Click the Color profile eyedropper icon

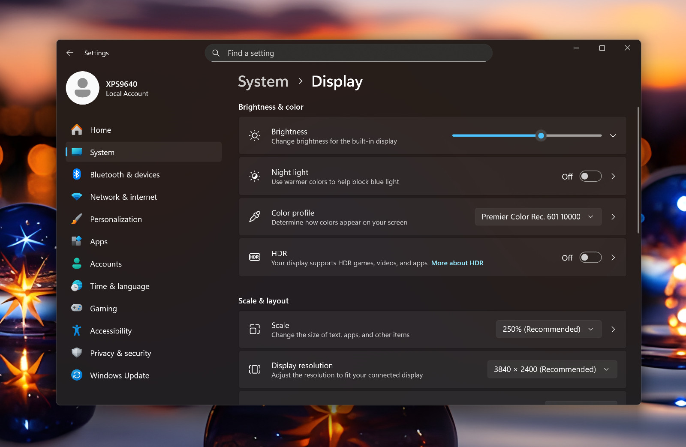coord(255,217)
